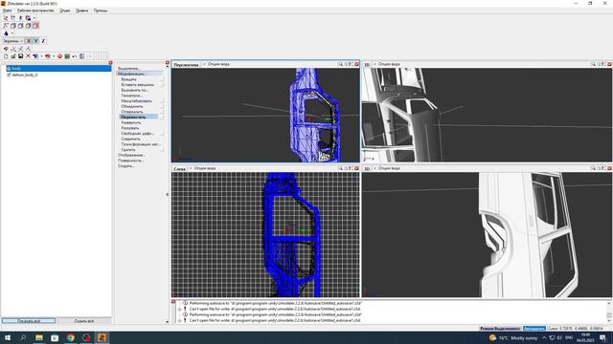Open the Опции menu
The image size is (613, 344).
(x=65, y=11)
